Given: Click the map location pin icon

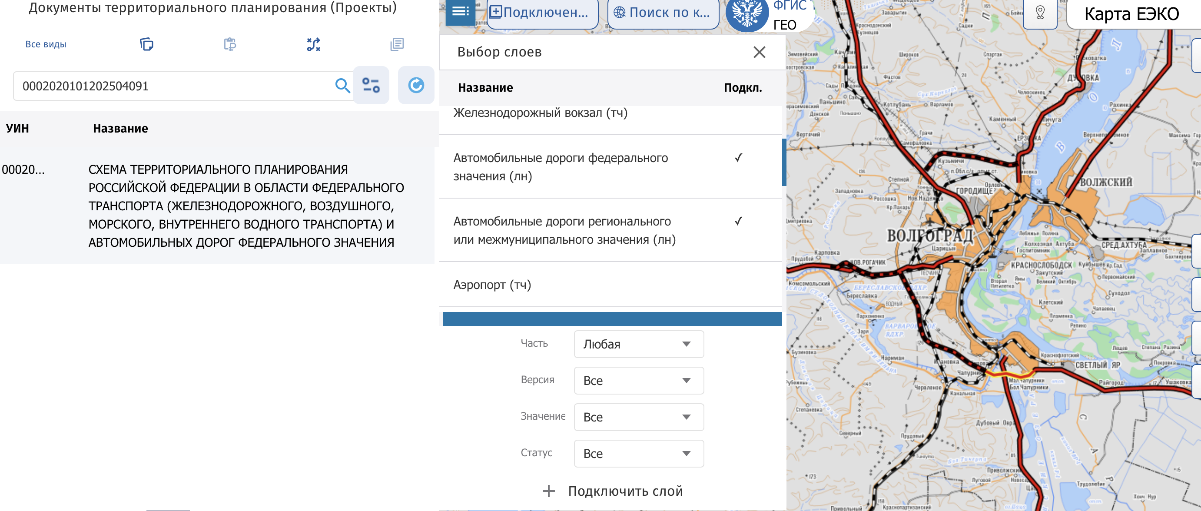Looking at the screenshot, I should (1040, 13).
